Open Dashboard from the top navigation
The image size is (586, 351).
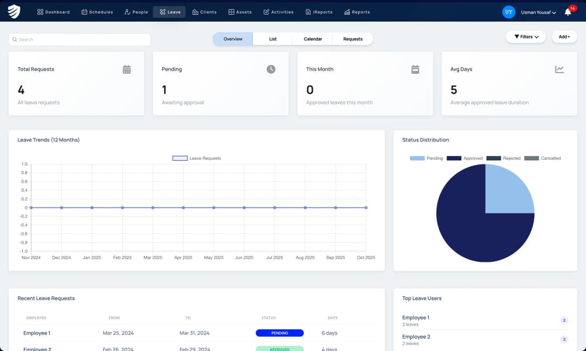(53, 12)
